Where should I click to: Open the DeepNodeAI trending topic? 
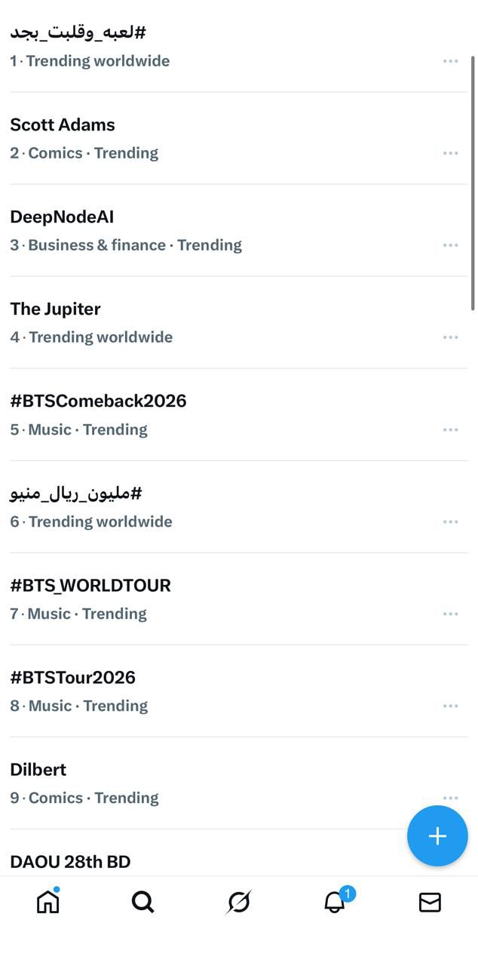[62, 217]
